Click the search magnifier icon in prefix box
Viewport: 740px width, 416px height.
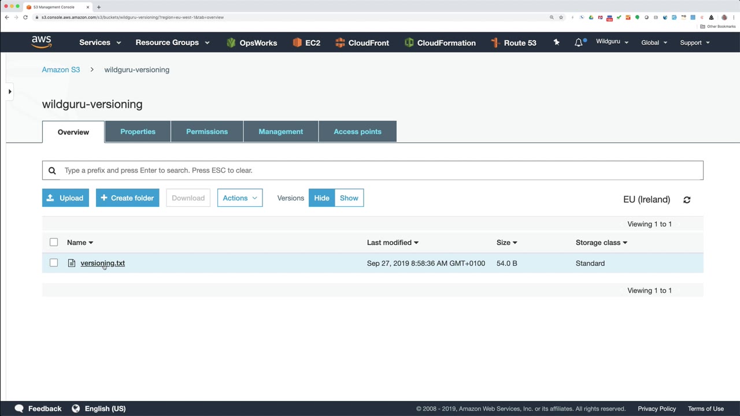52,170
